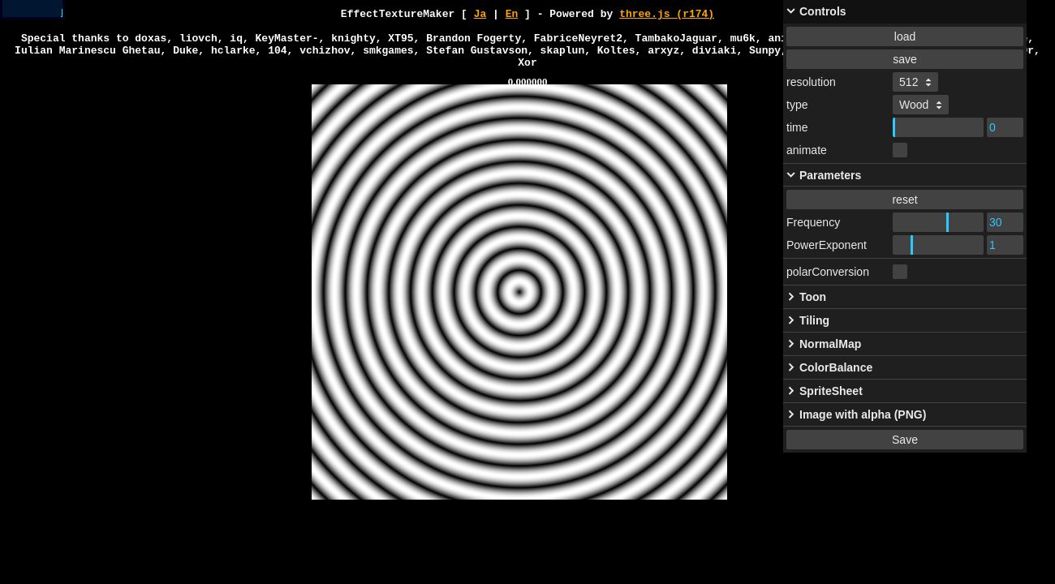Viewport: 1055px width, 584px height.
Task: Click the Tiling section arrow icon
Action: (x=791, y=320)
